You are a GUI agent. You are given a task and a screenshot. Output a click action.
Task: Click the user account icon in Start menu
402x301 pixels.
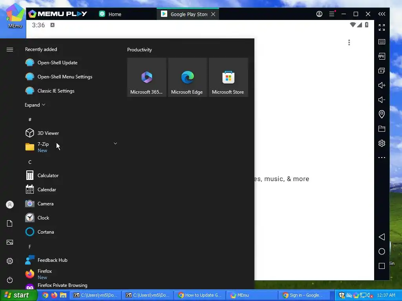point(10,205)
